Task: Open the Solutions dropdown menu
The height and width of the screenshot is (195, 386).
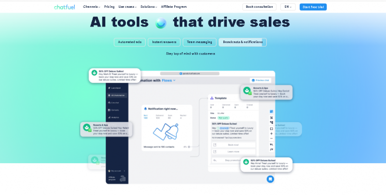Action: point(149,7)
